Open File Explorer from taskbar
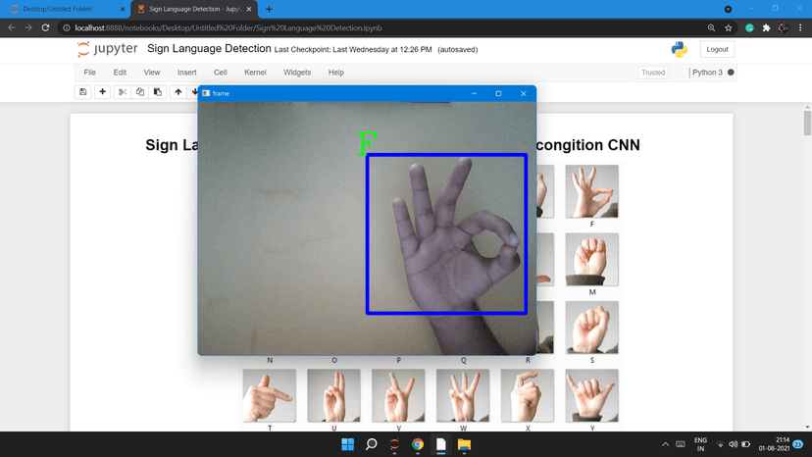Viewport: 812px width, 457px height. click(464, 444)
